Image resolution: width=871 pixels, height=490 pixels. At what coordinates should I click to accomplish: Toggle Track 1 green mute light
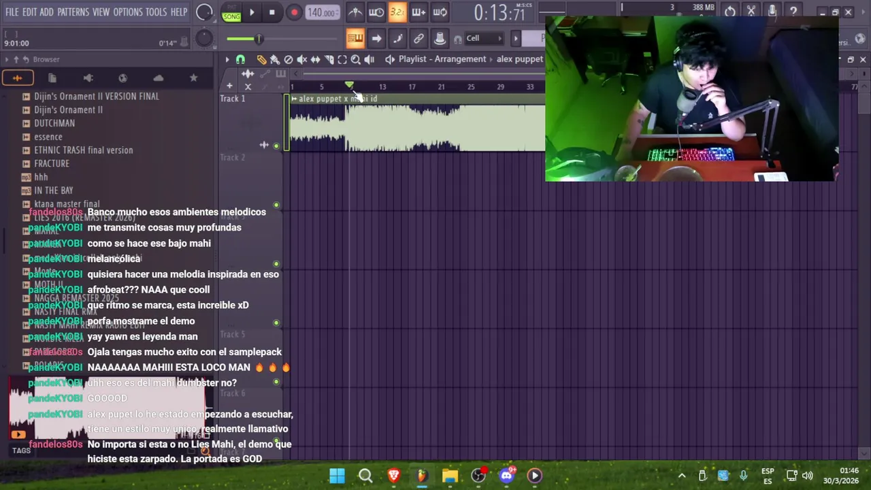276,146
